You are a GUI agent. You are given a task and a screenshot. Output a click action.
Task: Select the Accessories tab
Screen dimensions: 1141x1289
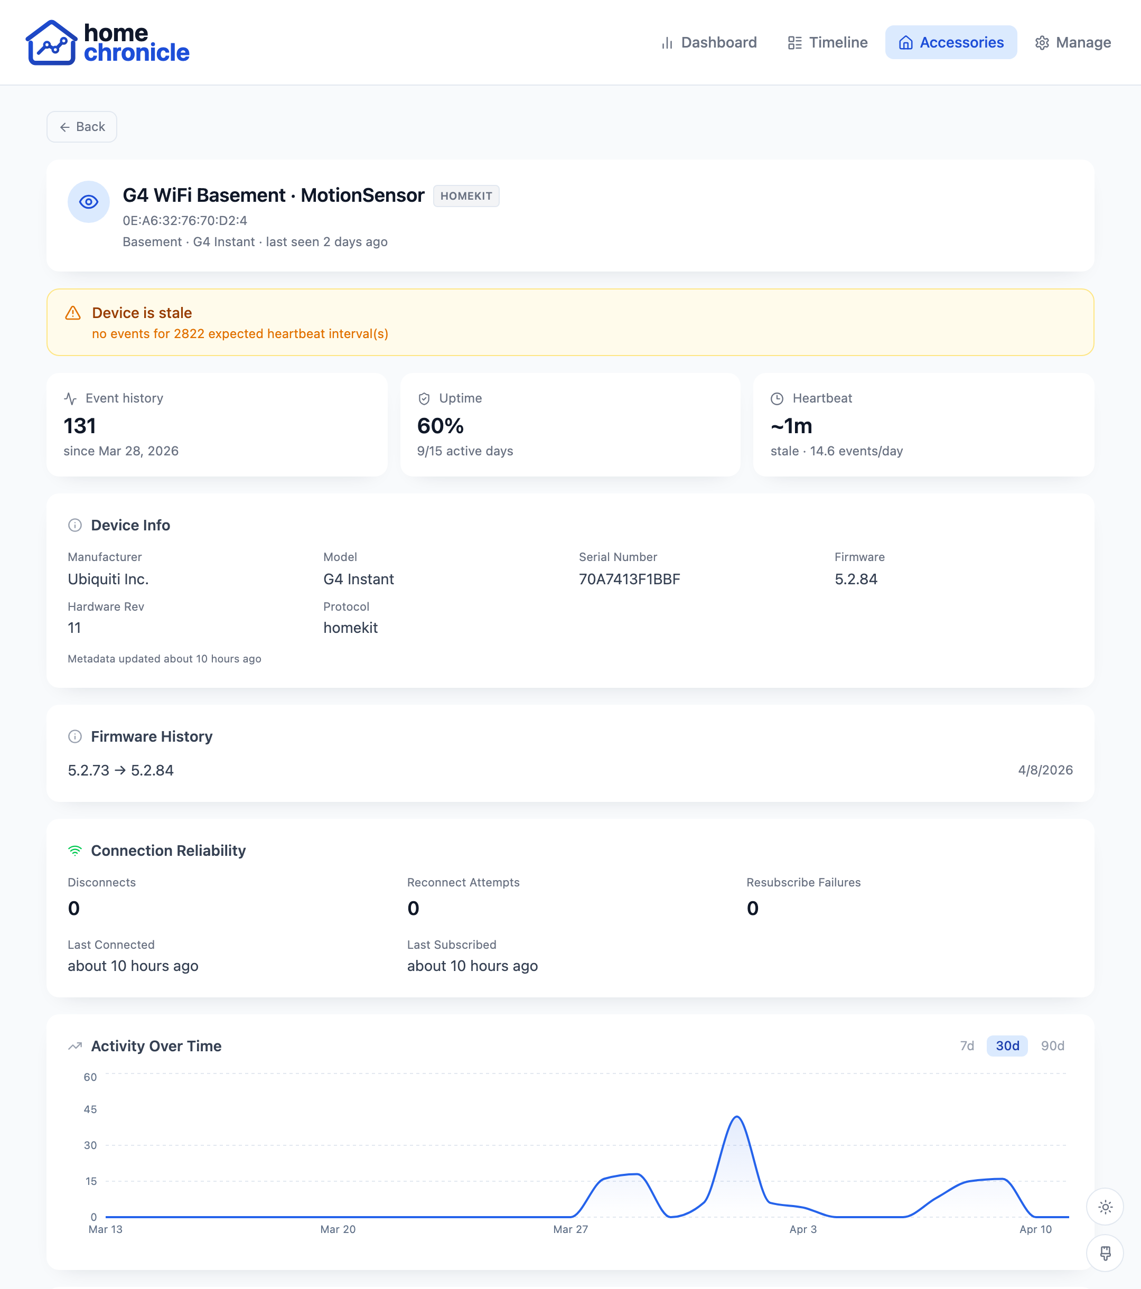(x=950, y=42)
